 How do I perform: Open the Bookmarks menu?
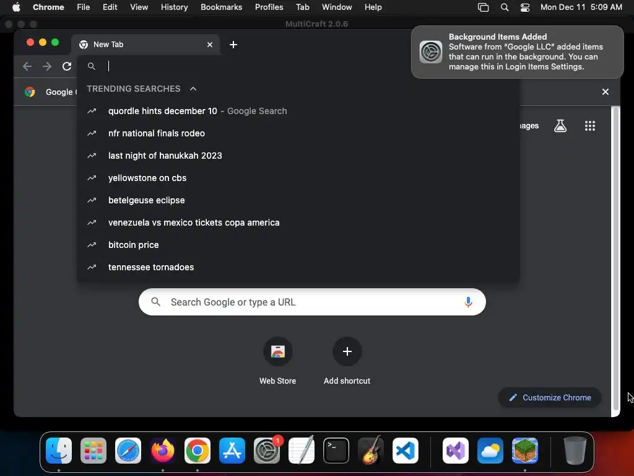click(x=222, y=7)
